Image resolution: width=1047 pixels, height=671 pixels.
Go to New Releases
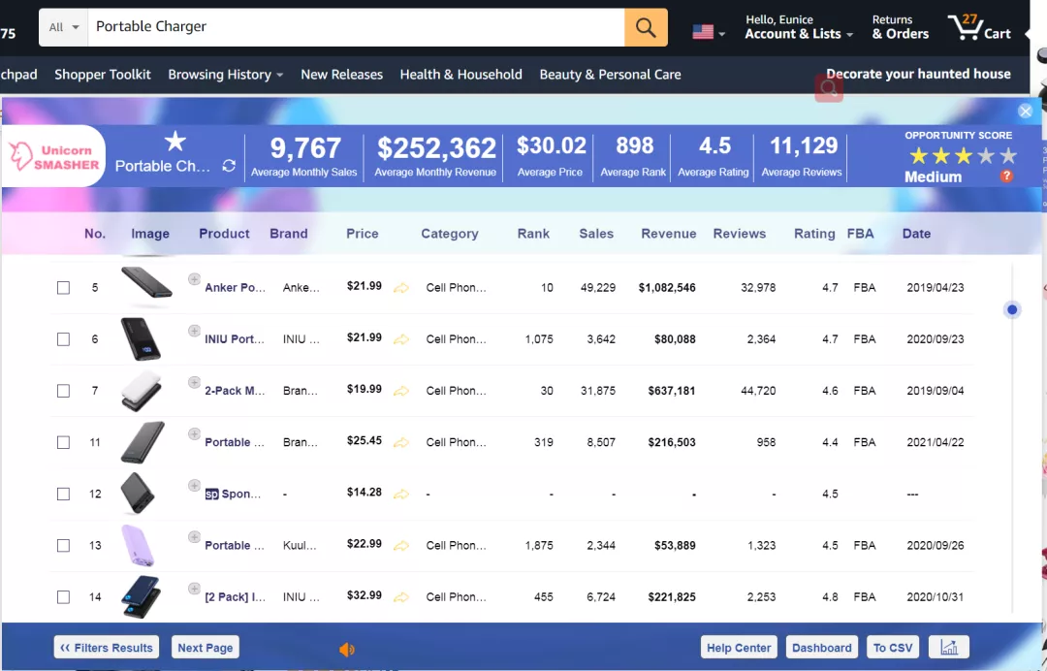click(342, 74)
